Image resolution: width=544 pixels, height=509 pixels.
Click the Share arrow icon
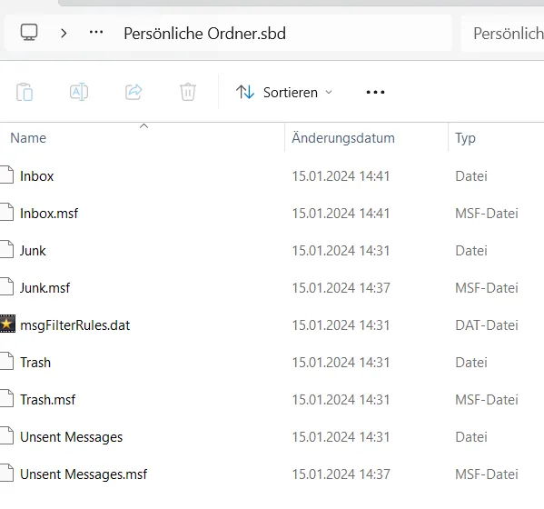[x=134, y=92]
